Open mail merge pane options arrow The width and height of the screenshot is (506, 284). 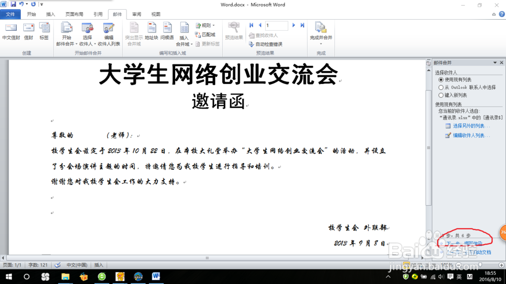pyautogui.click(x=495, y=63)
